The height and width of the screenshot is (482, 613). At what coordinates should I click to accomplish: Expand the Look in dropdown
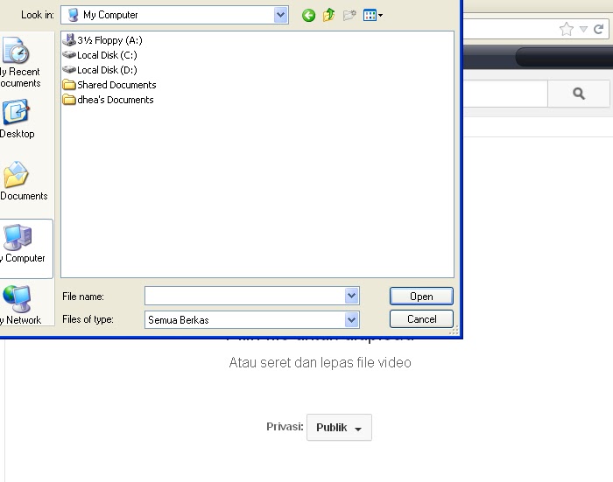(281, 15)
